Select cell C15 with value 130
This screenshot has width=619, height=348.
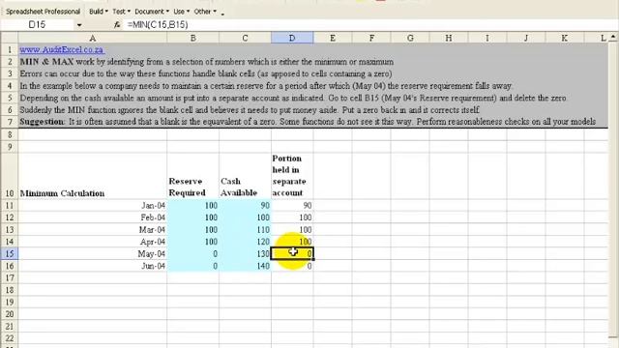tap(245, 253)
